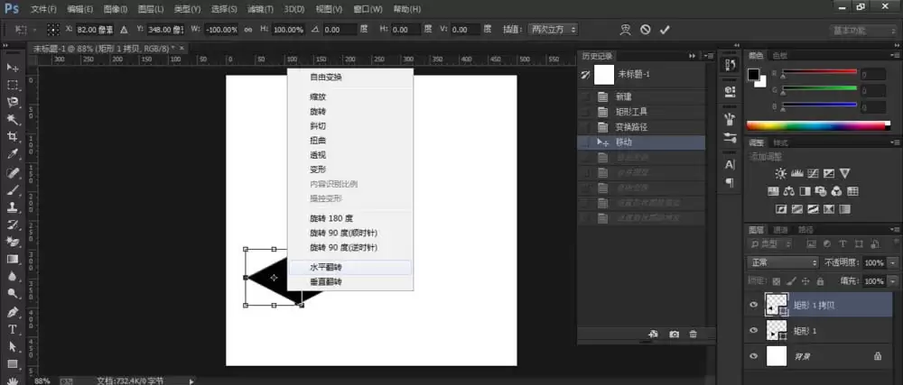Open the Color panel flyout menu
The height and width of the screenshot is (385, 903).
pos(895,56)
